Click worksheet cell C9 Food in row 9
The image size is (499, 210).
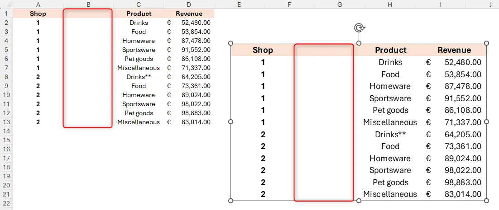coord(139,86)
